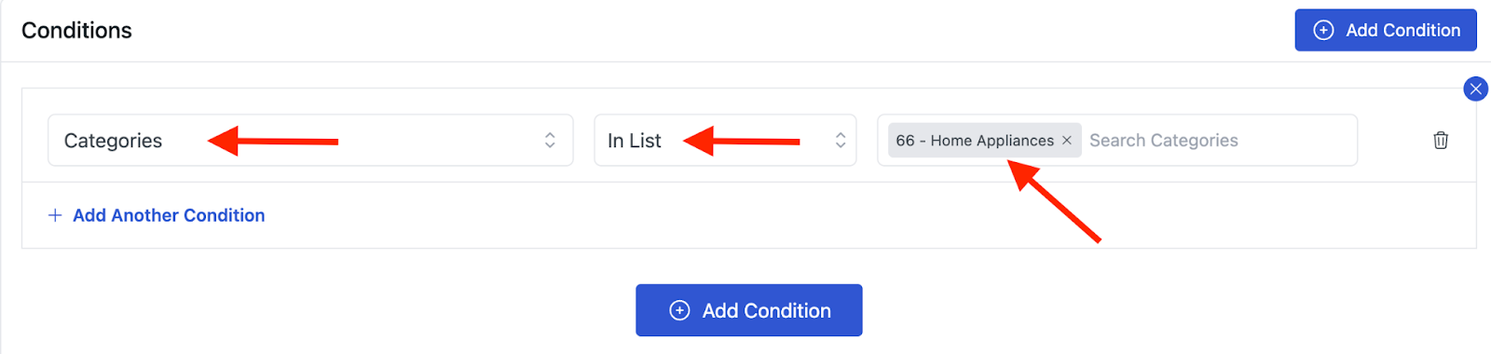Remove condition group via blue circled X
Viewport: 1491px width, 354px height.
tap(1475, 88)
